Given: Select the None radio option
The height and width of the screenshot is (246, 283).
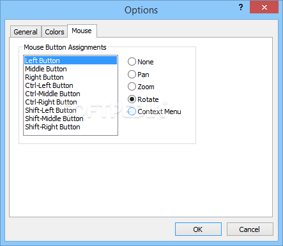Looking at the screenshot, I should [x=141, y=62].
